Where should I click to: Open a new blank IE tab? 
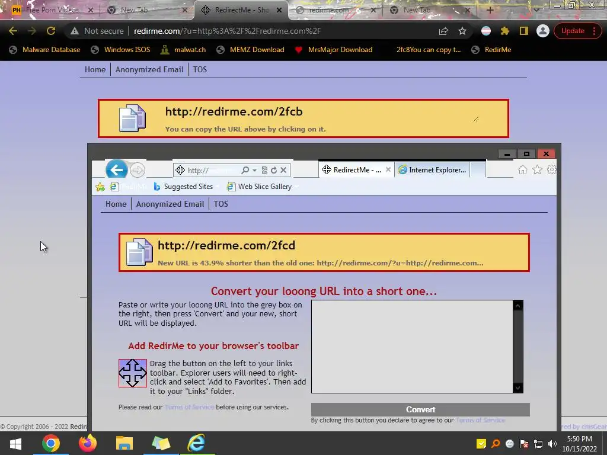478,170
